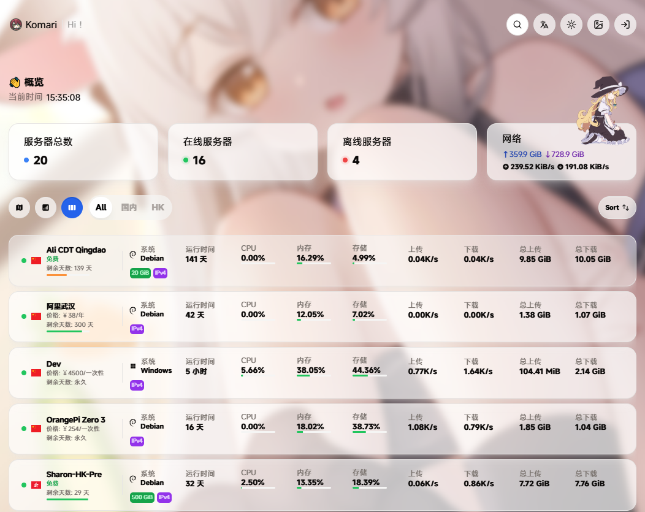This screenshot has width=645, height=512.
Task: Select the HK group tab
Action: pyautogui.click(x=158, y=208)
